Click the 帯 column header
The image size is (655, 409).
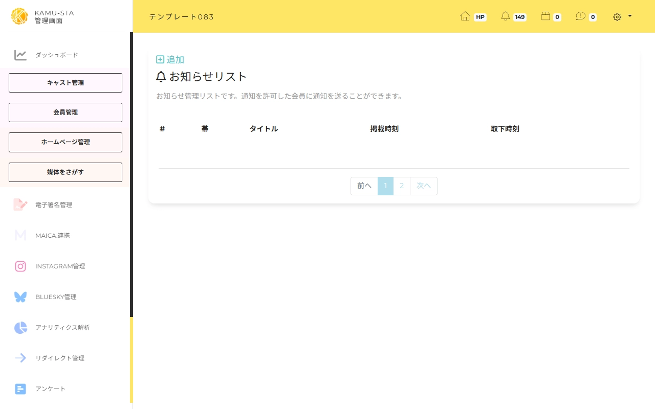click(205, 129)
